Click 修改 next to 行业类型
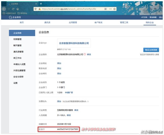This screenshot has width=164, height=135. coord(76,110)
